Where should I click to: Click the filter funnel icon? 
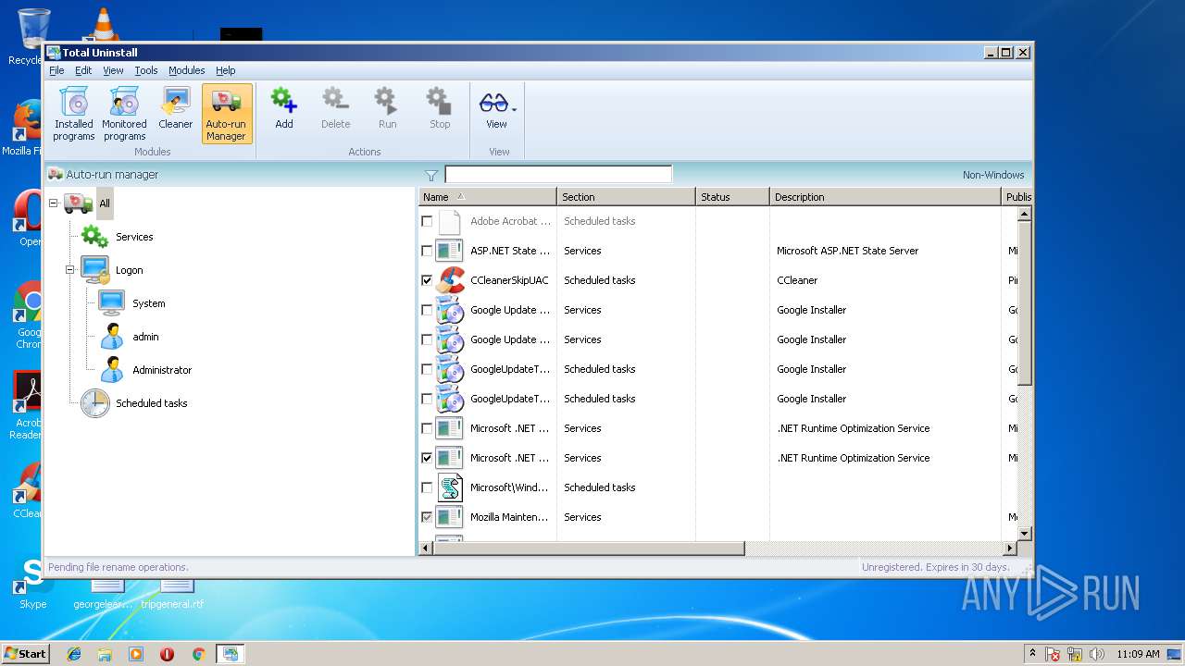(x=431, y=175)
